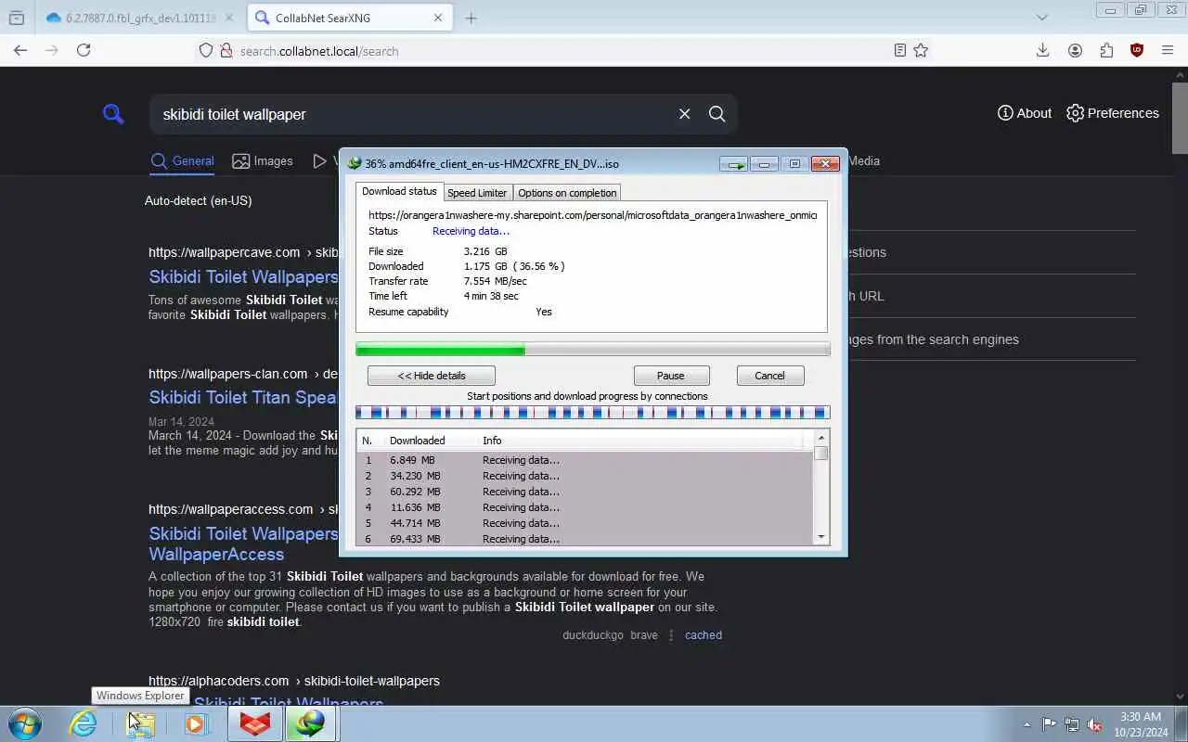Select connection row 3 with 60.292 MB
Screen dimensions: 1188x742
[585, 492]
